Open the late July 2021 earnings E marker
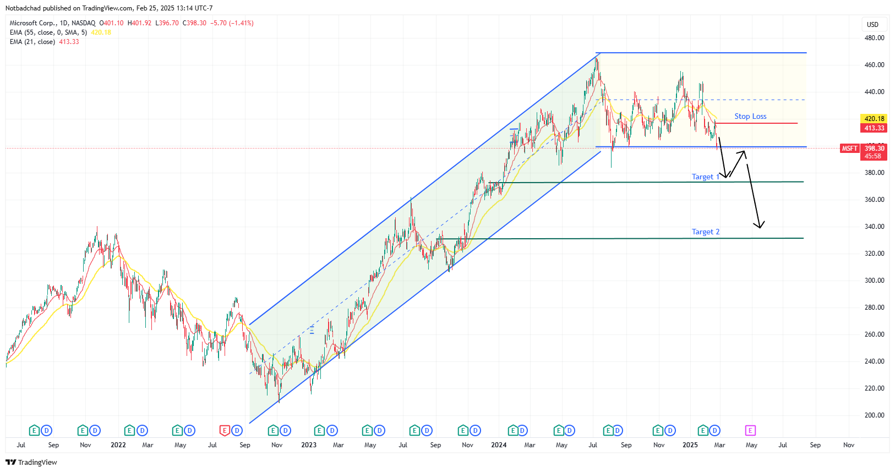The image size is (895, 472). pyautogui.click(x=34, y=430)
